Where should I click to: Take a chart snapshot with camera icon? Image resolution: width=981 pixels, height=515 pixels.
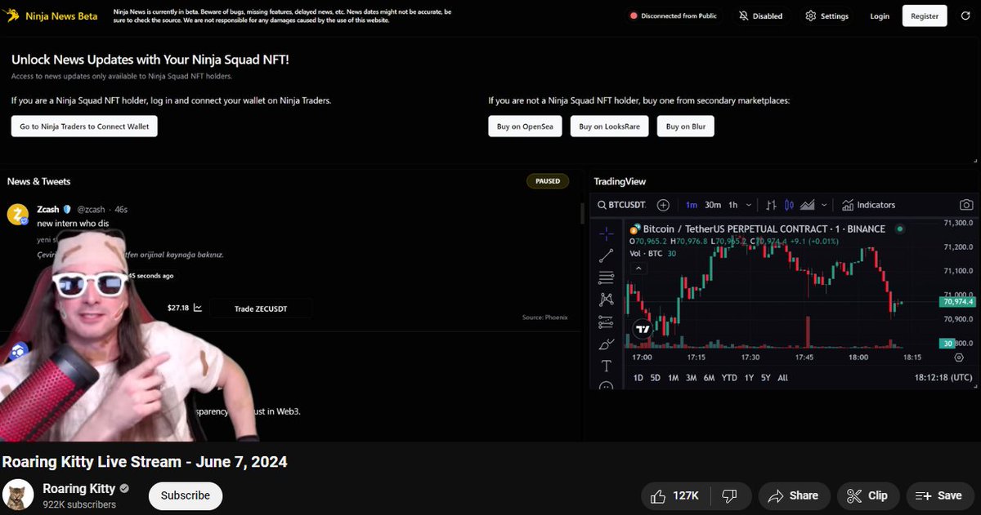(966, 205)
